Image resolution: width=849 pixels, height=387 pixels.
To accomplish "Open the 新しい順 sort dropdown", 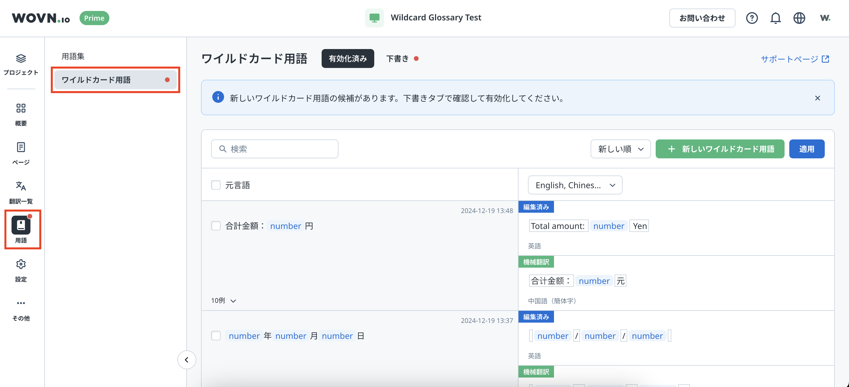I will click(x=620, y=149).
